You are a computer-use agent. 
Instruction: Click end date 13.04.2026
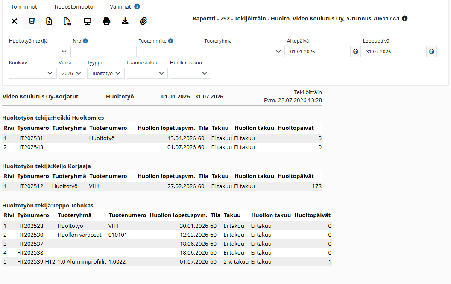pyautogui.click(x=182, y=138)
